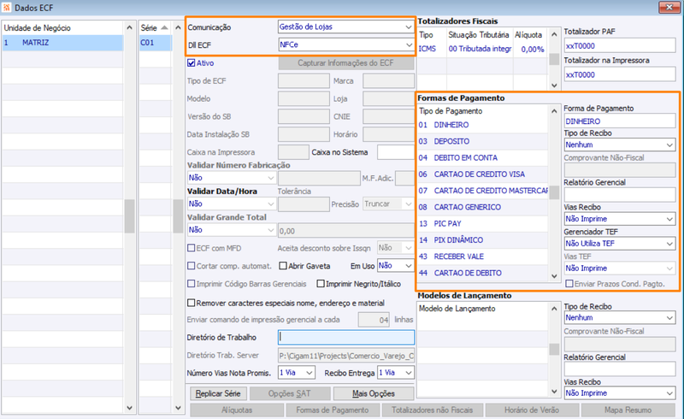Check Remover caracteres especiais option

click(191, 303)
